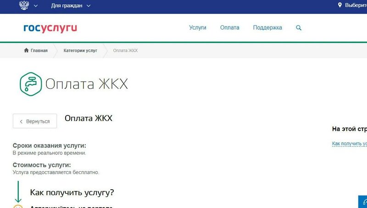Open the 'Поддержка' menu item
This screenshot has height=208, width=367.
267,27
